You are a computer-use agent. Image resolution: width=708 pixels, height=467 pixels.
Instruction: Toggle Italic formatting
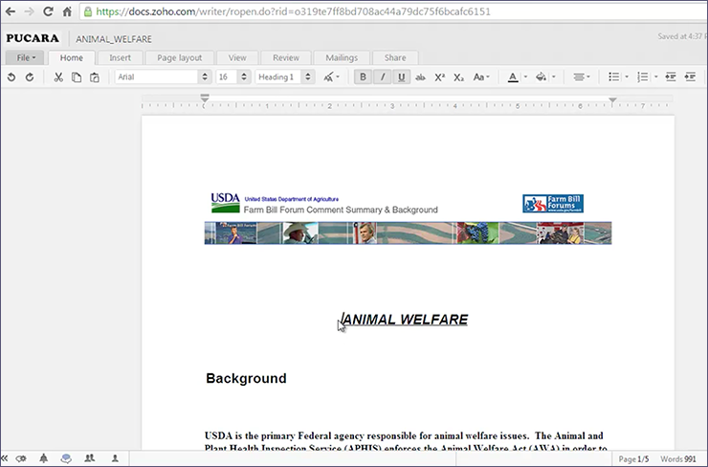tap(383, 77)
